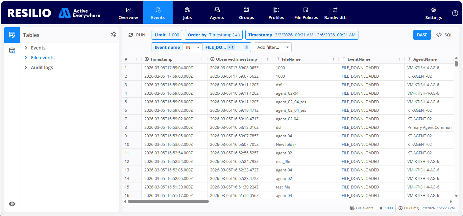Click the horizontal scrollbar thumb
This screenshot has width=463, height=216.
click(x=168, y=201)
